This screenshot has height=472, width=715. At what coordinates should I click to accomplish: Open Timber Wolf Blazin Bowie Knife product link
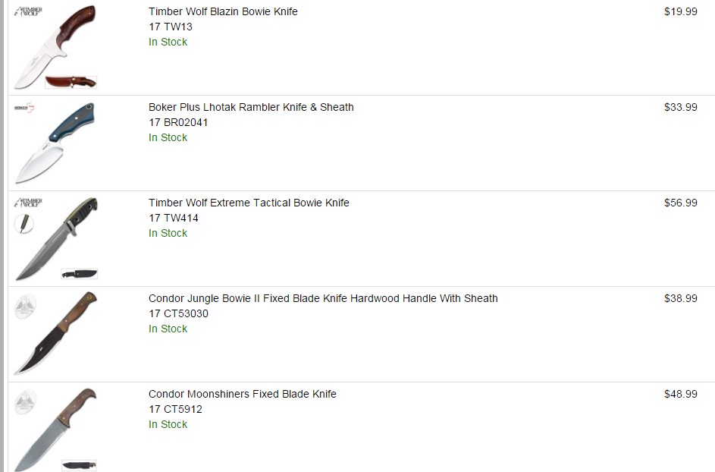223,11
